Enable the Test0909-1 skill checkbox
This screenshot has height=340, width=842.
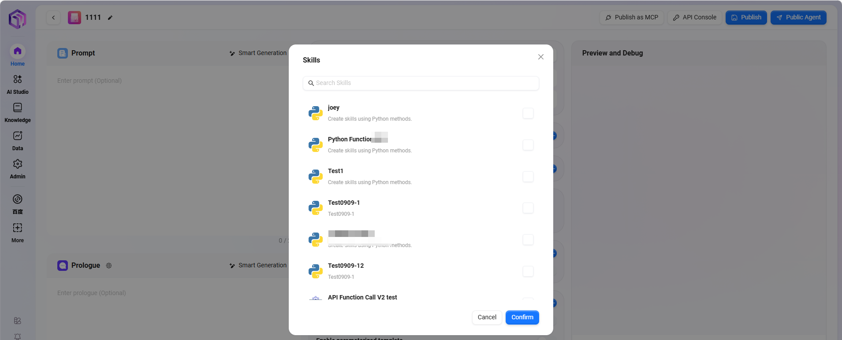click(528, 208)
